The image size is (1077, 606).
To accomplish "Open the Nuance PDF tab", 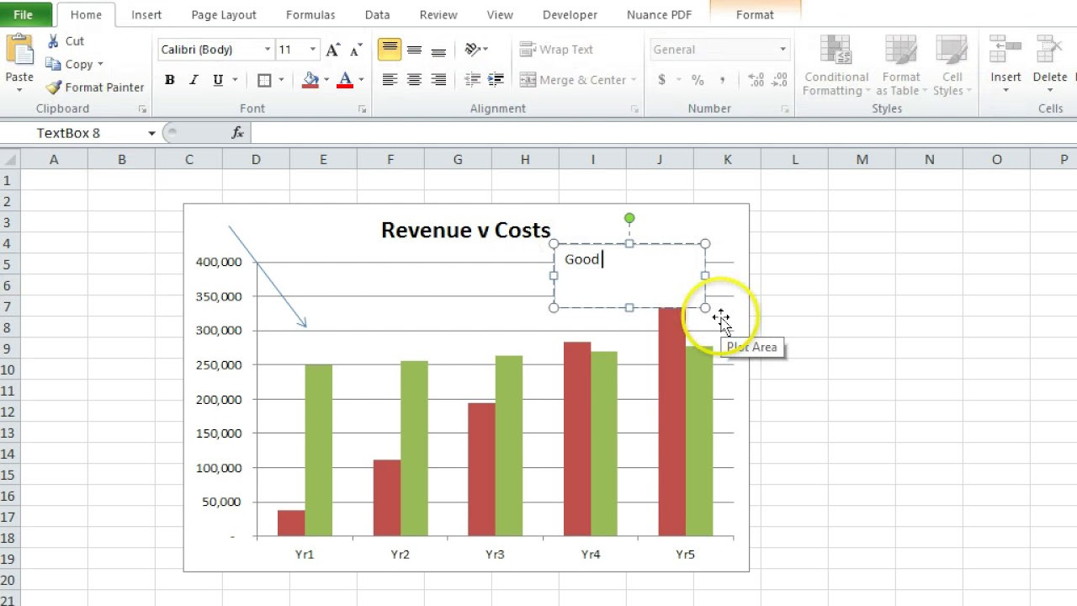I will [660, 15].
